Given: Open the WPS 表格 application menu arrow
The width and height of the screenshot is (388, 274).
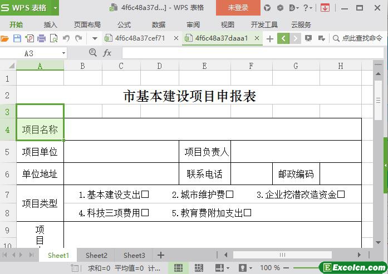Looking at the screenshot, I should 56,8.
